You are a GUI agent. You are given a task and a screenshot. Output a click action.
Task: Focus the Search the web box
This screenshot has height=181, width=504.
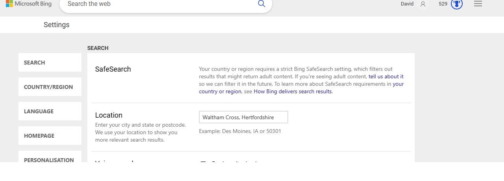click(x=157, y=4)
